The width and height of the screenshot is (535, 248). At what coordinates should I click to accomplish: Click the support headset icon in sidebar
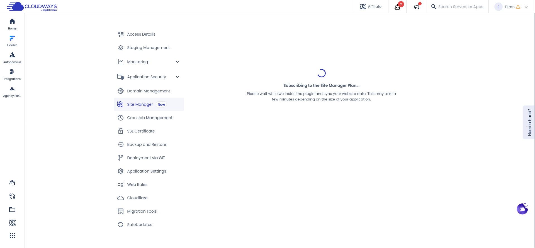12,183
